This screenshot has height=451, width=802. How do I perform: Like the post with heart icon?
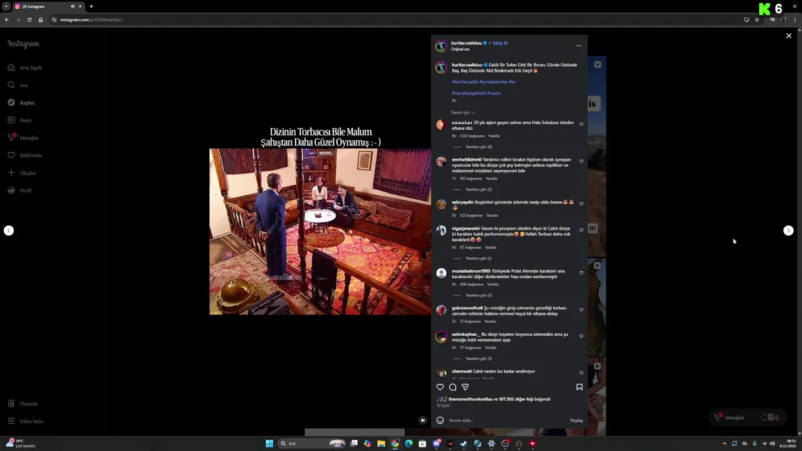440,387
